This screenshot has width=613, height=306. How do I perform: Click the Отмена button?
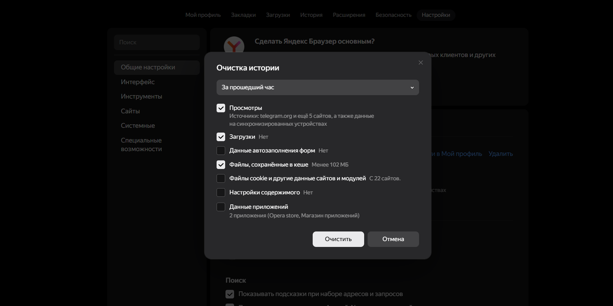393,239
